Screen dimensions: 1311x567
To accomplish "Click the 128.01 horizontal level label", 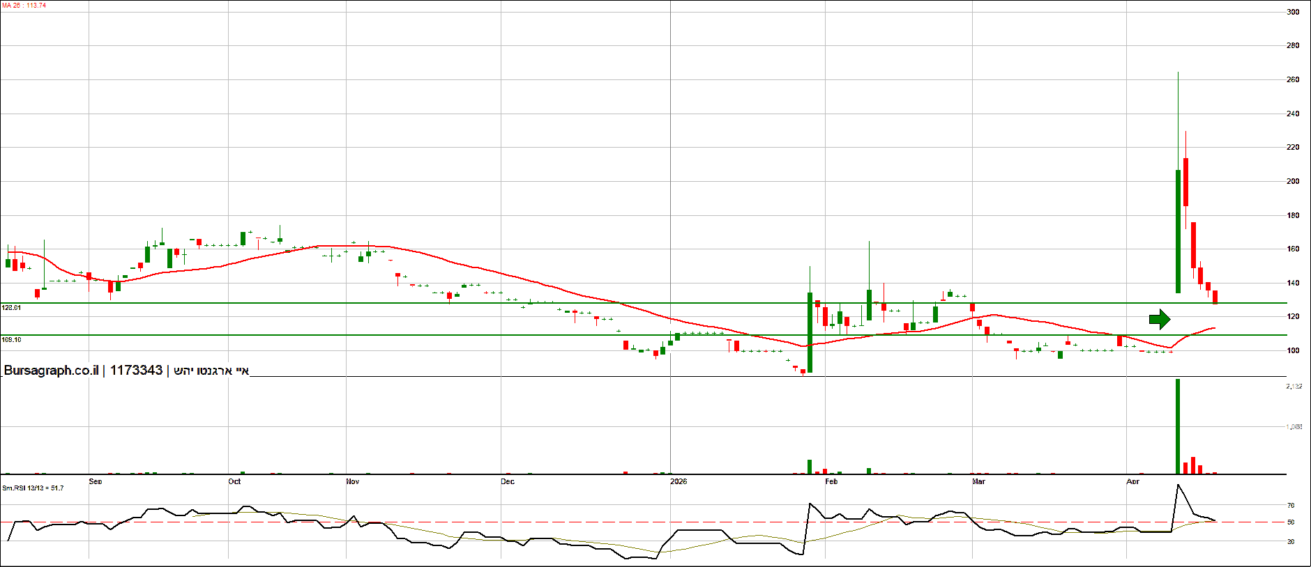I will pyautogui.click(x=11, y=307).
